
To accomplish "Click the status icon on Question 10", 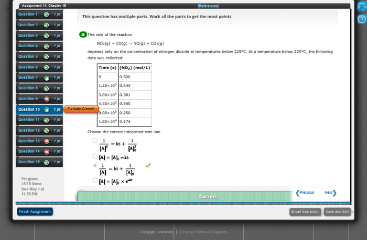I will pos(46,110).
